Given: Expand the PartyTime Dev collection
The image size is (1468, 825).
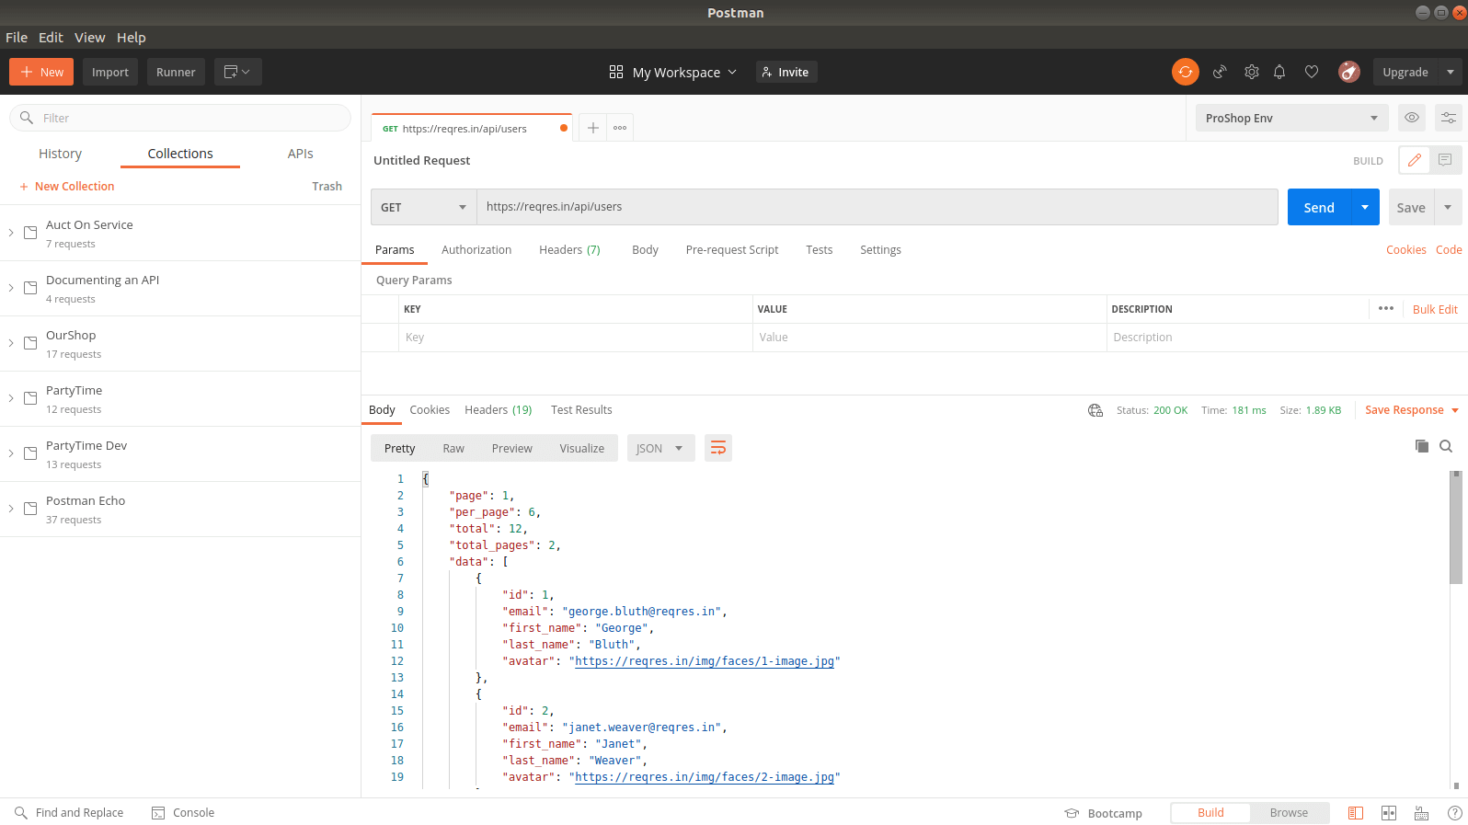Looking at the screenshot, I should [11, 453].
